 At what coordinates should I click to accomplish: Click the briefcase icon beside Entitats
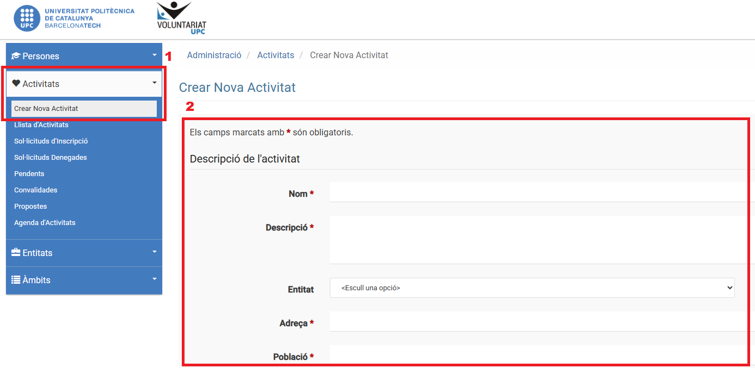click(x=16, y=253)
